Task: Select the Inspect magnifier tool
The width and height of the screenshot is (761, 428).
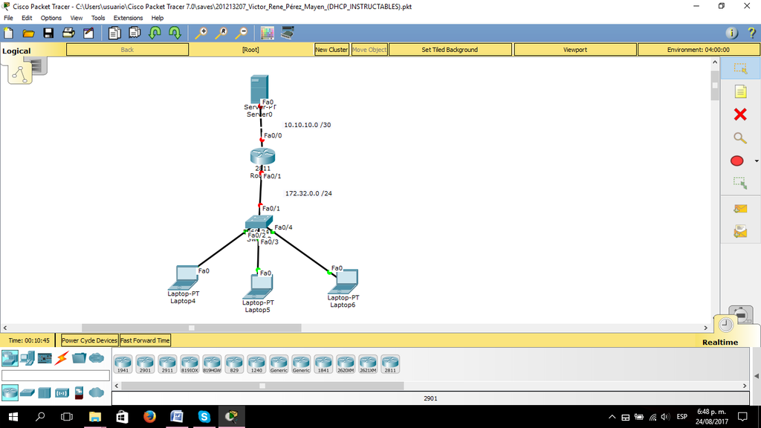Action: (740, 138)
